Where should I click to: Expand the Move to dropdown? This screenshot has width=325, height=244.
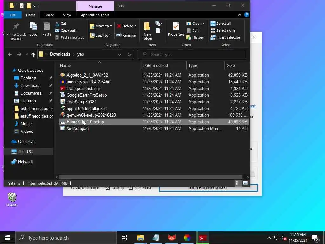(111, 26)
